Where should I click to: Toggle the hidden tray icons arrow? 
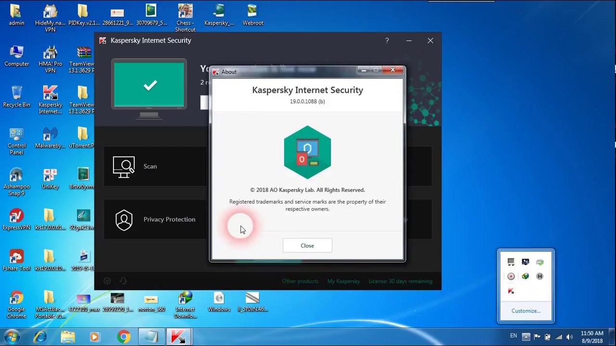(526, 337)
